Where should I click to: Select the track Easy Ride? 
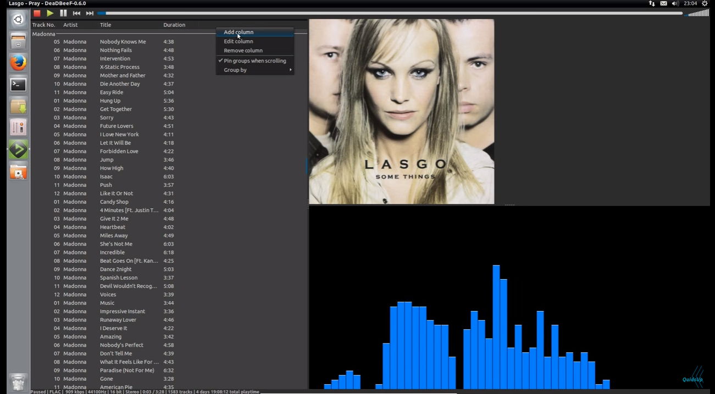169,92
